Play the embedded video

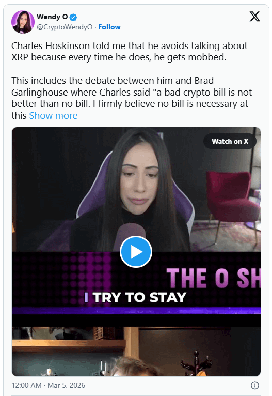[x=136, y=252]
